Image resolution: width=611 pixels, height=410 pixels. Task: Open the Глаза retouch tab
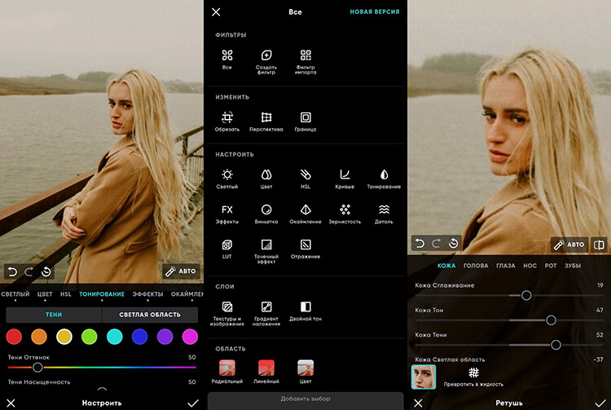click(x=506, y=266)
